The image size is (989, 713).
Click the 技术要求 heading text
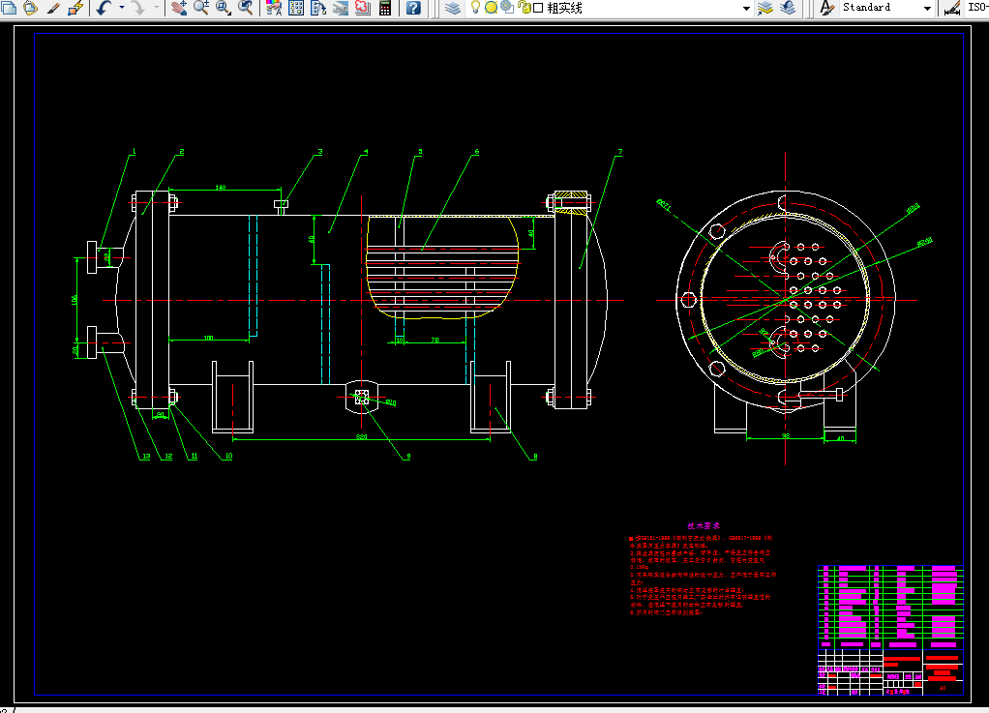704,525
